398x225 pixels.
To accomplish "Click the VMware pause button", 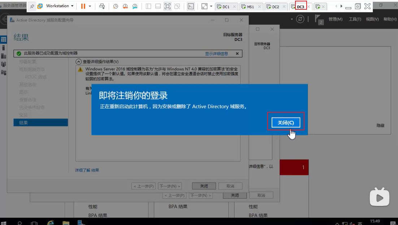I will (x=83, y=6).
